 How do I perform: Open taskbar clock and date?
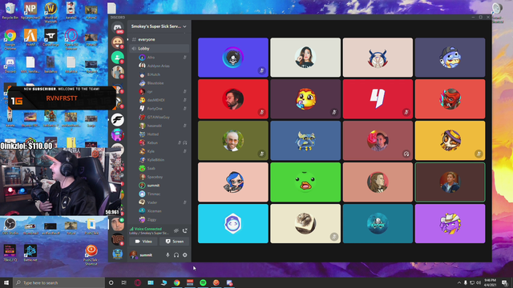click(x=490, y=282)
